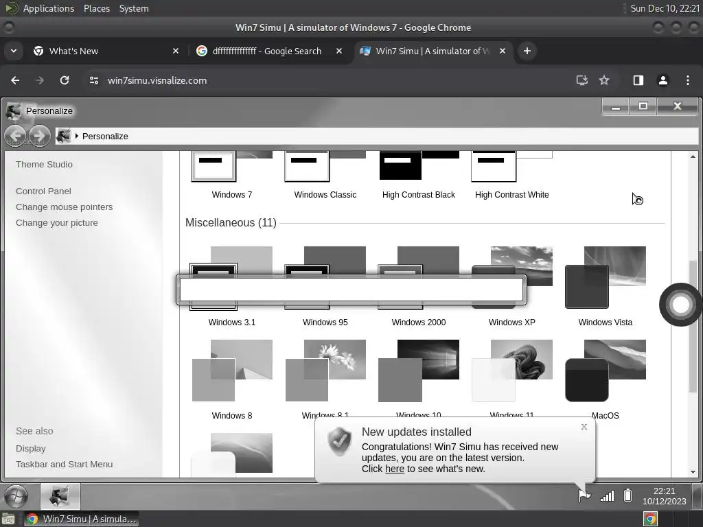The width and height of the screenshot is (703, 527).
Task: Click the Personalize taskbar button
Action: pos(60,497)
